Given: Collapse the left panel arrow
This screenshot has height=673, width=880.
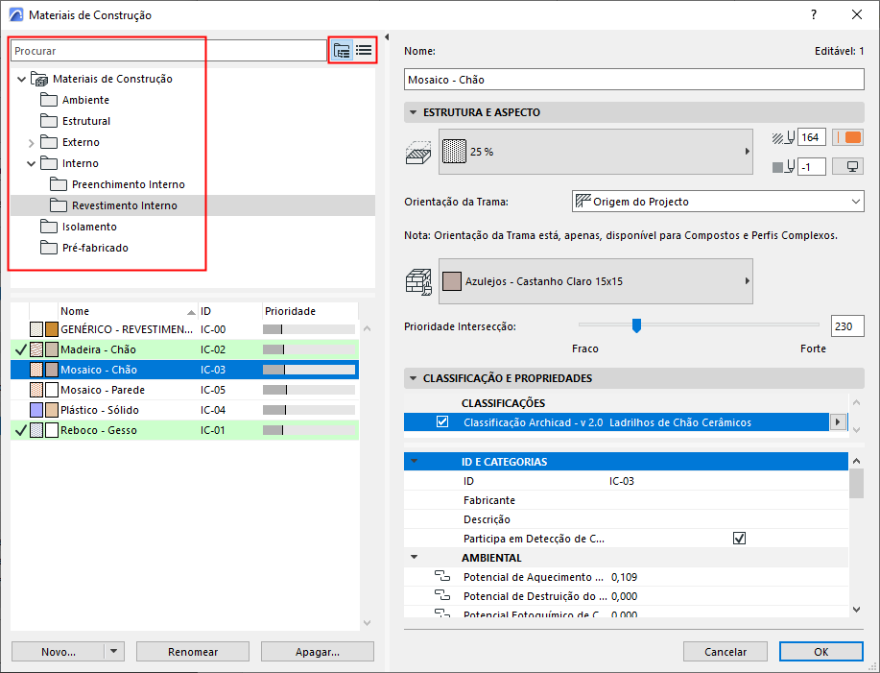Looking at the screenshot, I should 387,37.
